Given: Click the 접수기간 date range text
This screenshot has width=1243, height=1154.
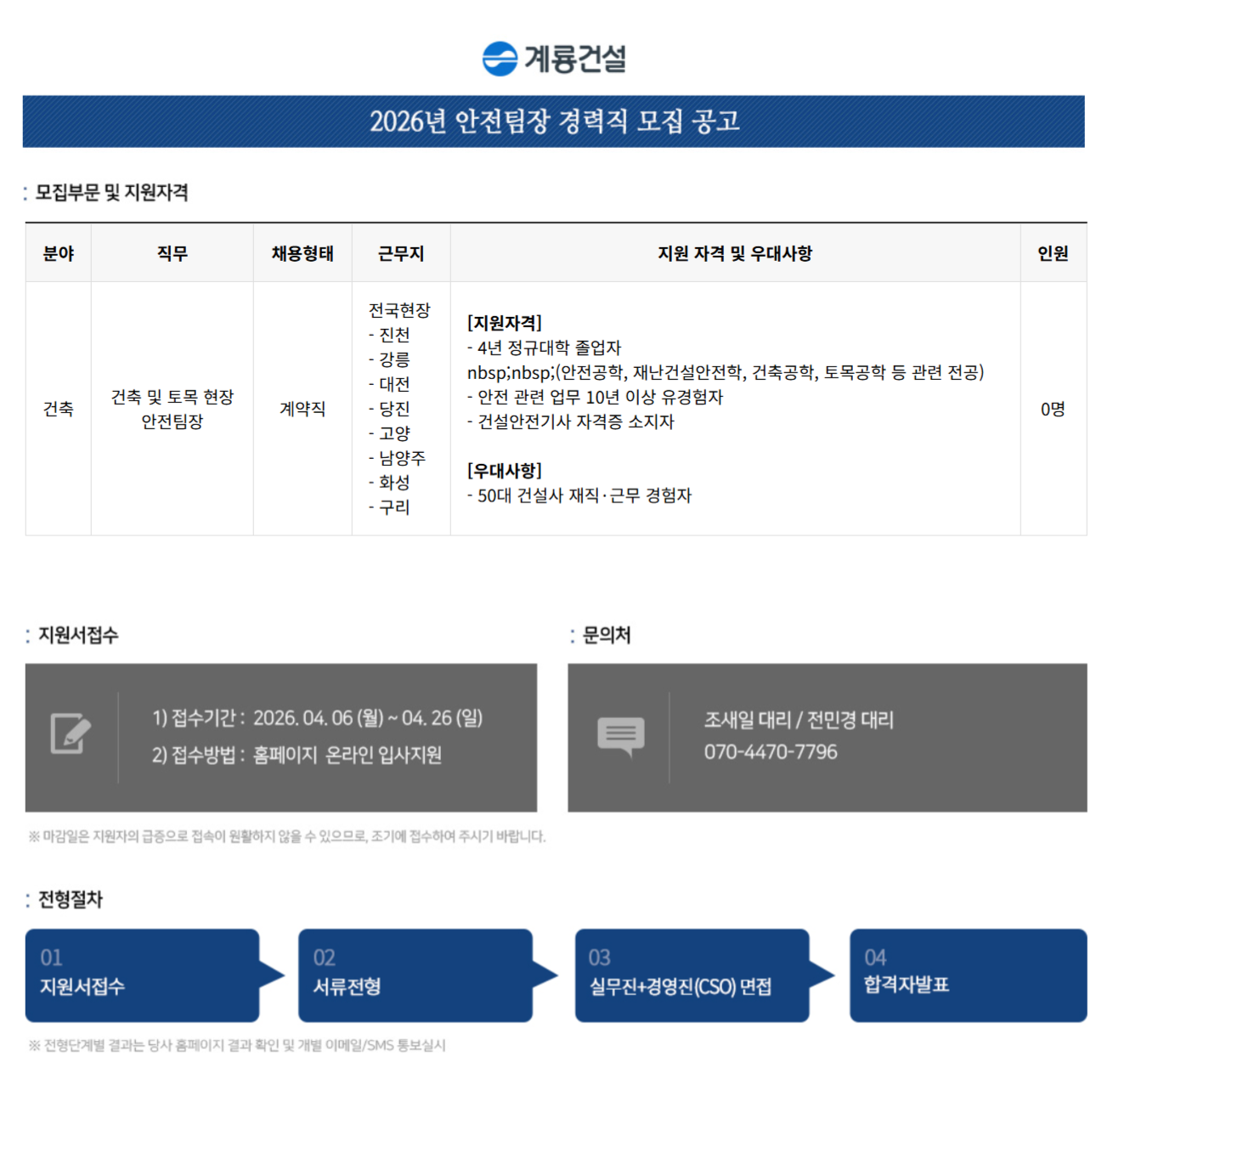Looking at the screenshot, I should [x=367, y=718].
